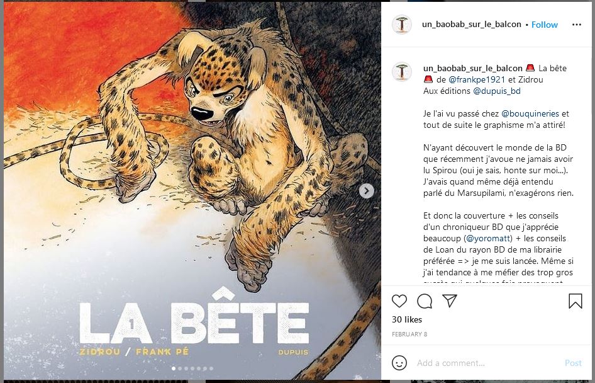The width and height of the screenshot is (595, 383).
Task: Click the caption profile avatar
Action: (x=402, y=72)
